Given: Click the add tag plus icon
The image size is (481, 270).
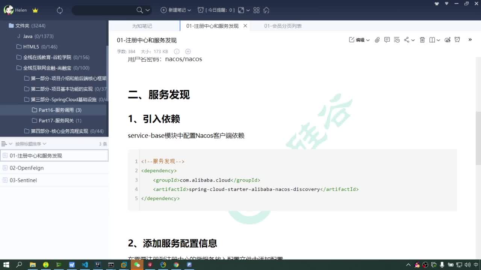Looking at the screenshot, I should 188,51.
